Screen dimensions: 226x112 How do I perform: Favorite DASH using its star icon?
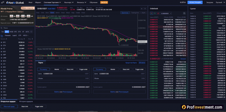pyautogui.click(x=2, y=85)
